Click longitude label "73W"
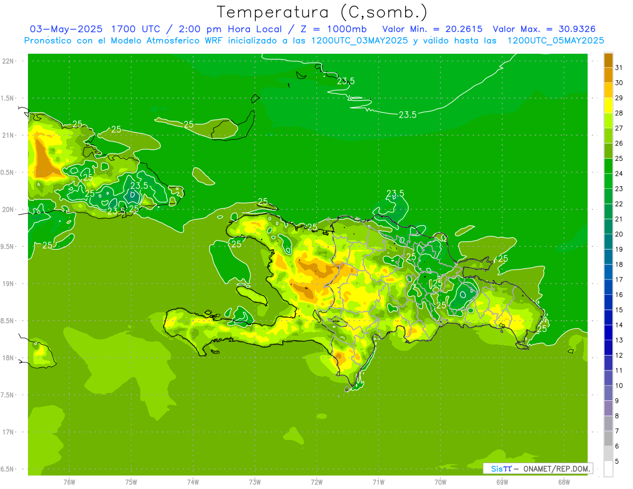This screenshot has height=489, width=633. (x=255, y=482)
